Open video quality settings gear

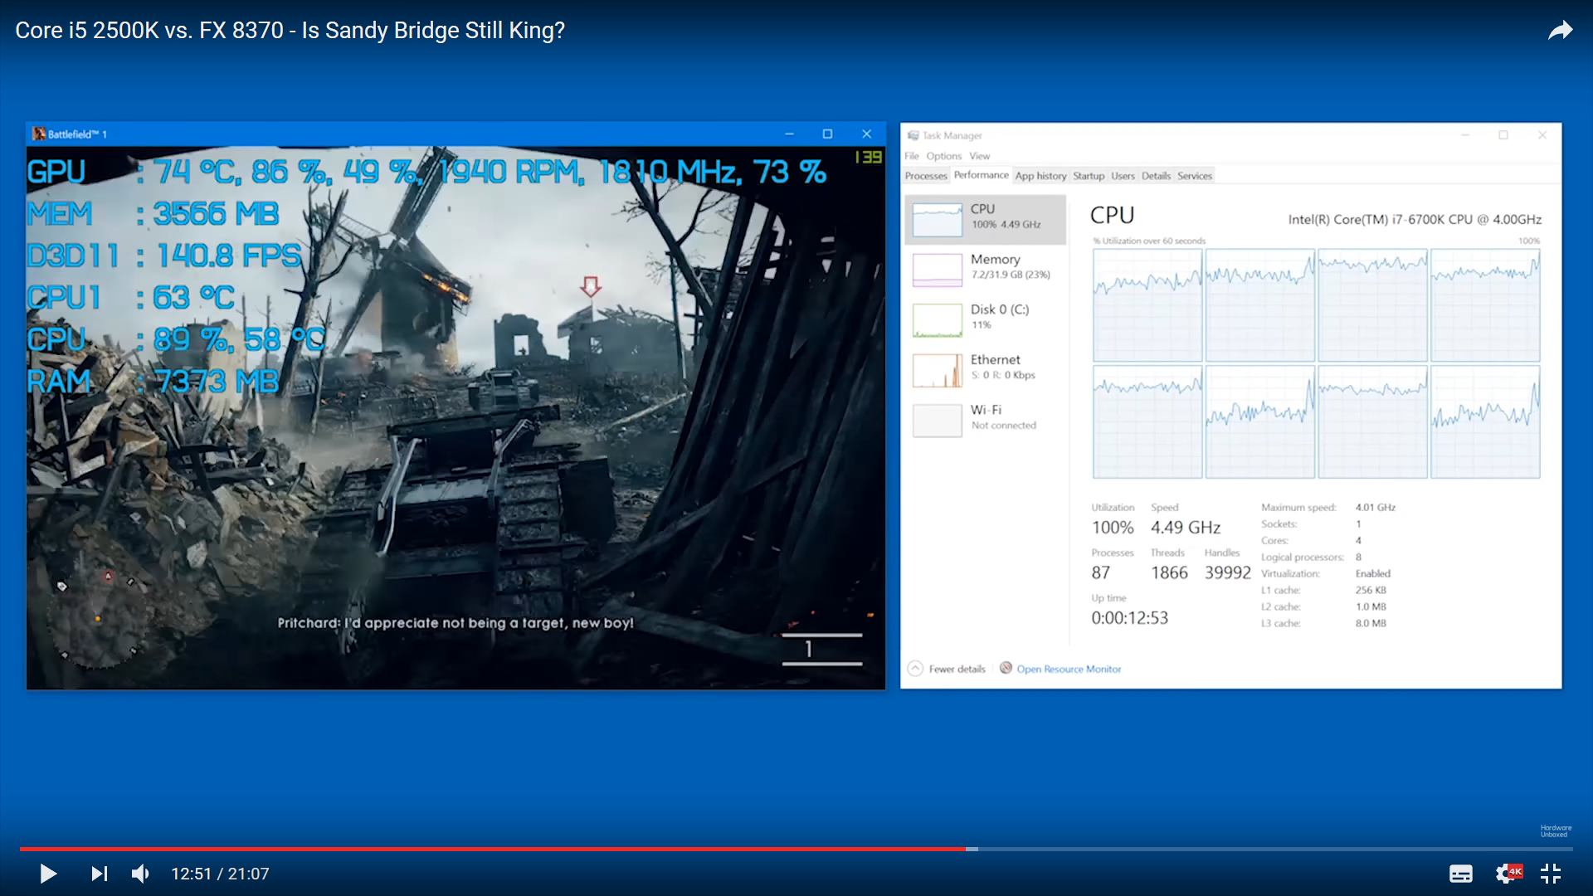point(1506,874)
